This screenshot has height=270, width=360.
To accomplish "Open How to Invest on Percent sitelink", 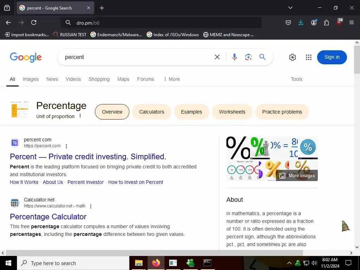I will click(136, 182).
